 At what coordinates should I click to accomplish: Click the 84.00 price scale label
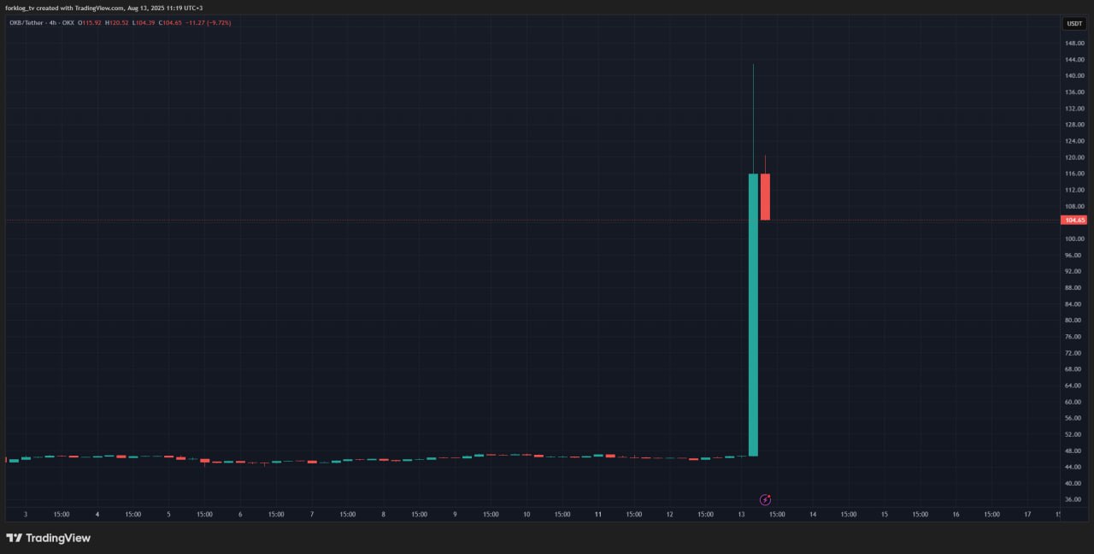coord(1074,304)
